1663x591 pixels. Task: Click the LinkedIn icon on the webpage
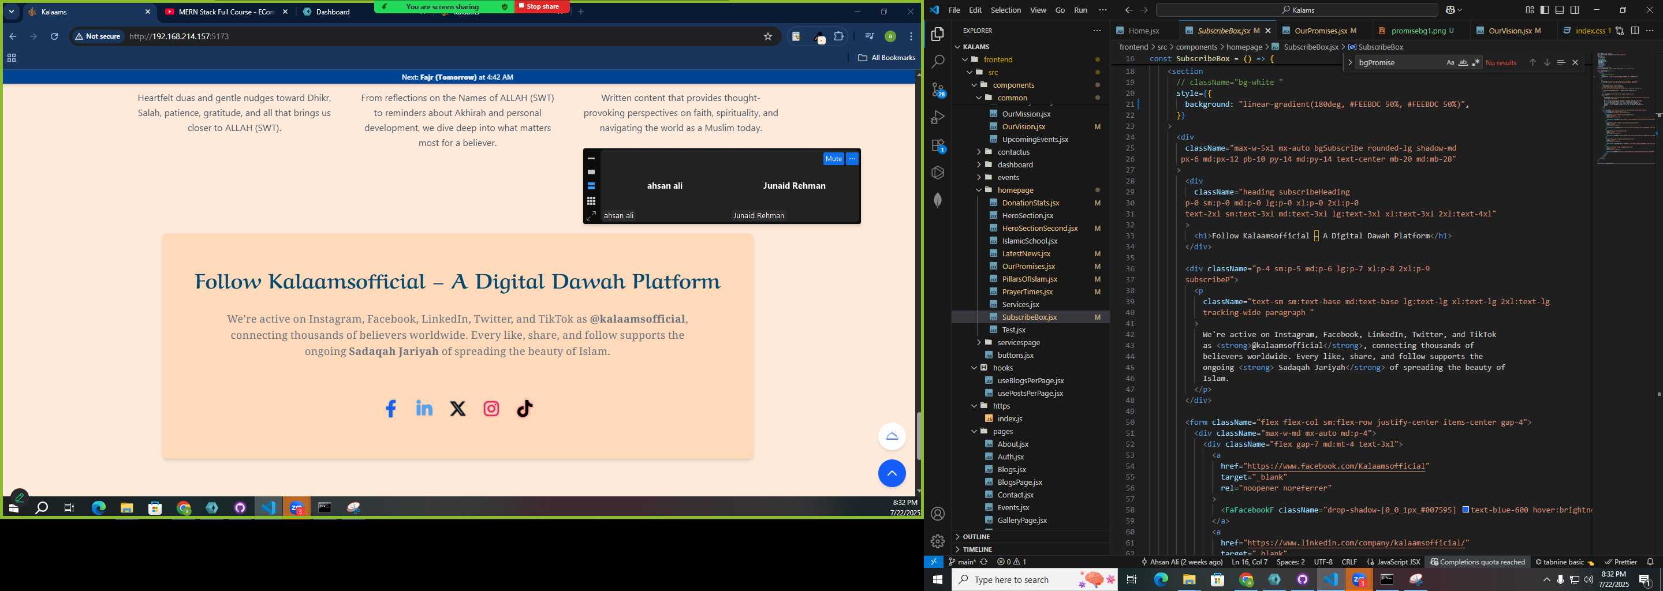[424, 408]
